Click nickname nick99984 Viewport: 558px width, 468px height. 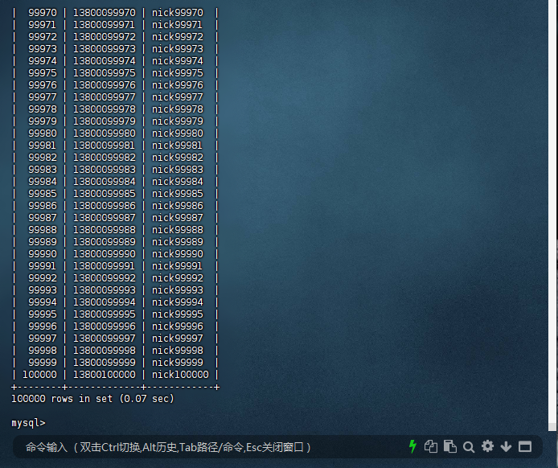(178, 182)
